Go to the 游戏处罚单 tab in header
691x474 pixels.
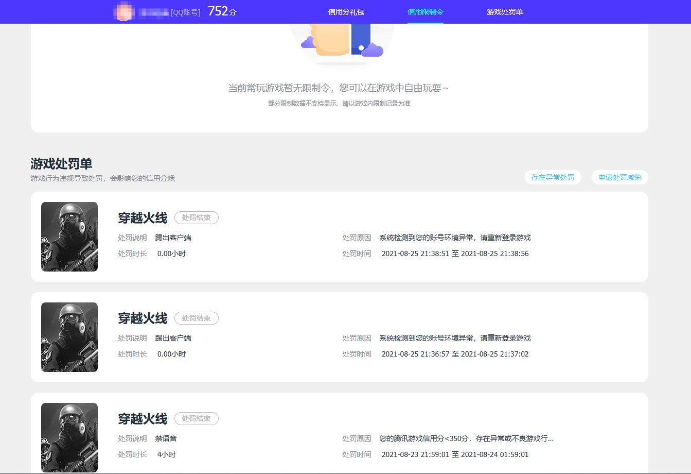(x=505, y=12)
